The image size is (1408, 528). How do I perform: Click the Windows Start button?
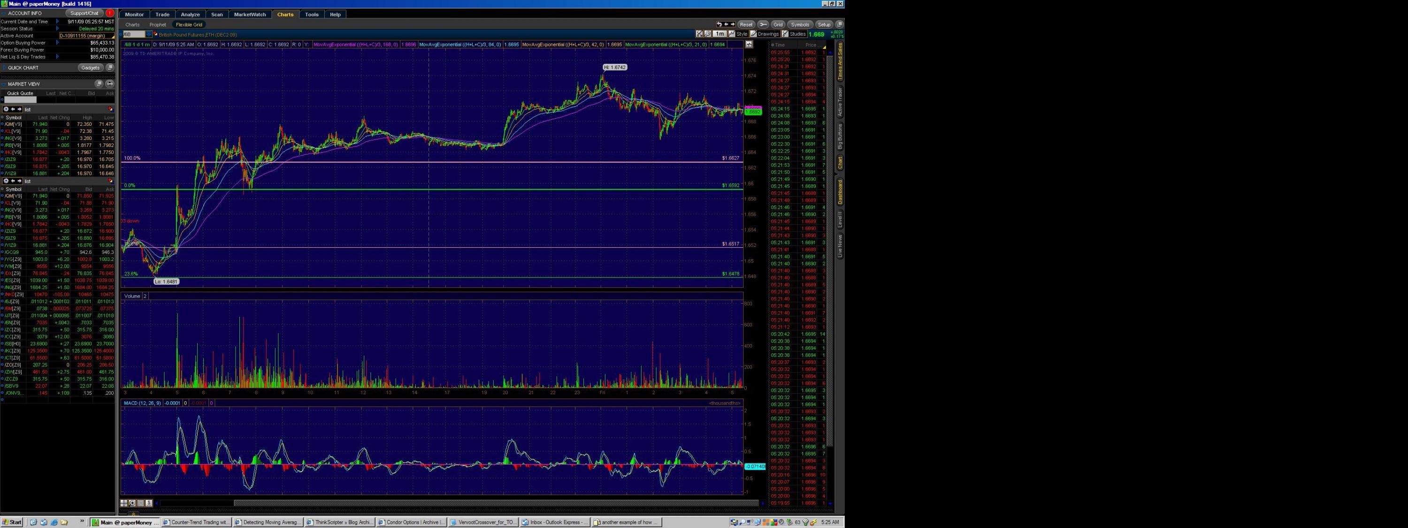[x=12, y=522]
